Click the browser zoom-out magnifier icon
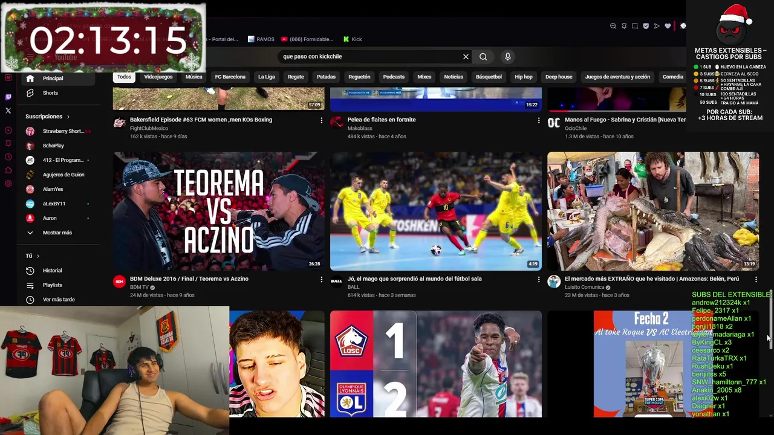This screenshot has width=774, height=435. pos(613,26)
